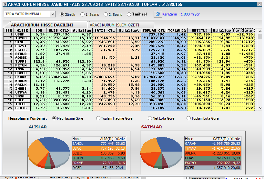This screenshot has height=179, width=264.
Task: Click the ODAS green legend row in SATISLAR
Action: click(213, 158)
